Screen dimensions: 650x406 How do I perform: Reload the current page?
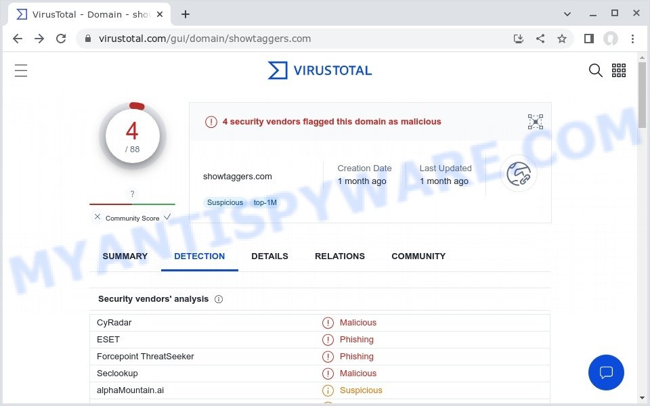pyautogui.click(x=61, y=39)
